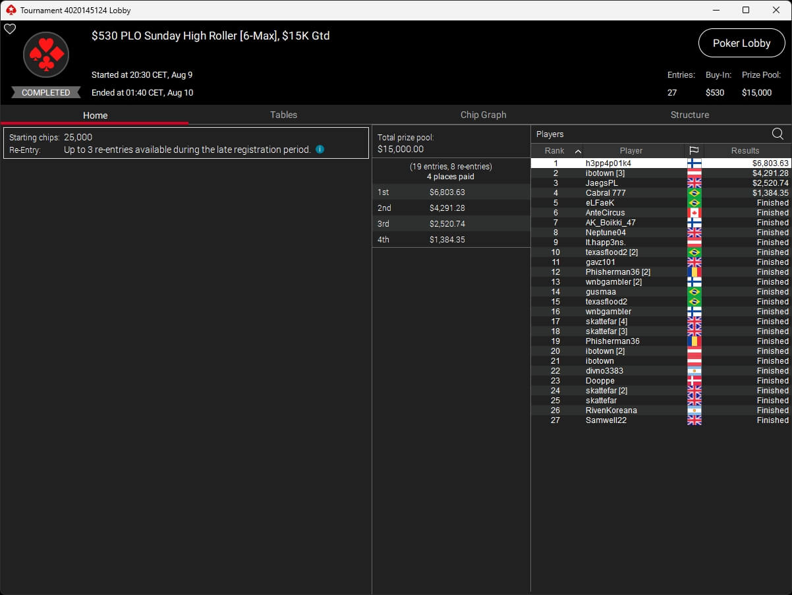Close the tournament lobby window
The height and width of the screenshot is (595, 792).
click(x=776, y=10)
